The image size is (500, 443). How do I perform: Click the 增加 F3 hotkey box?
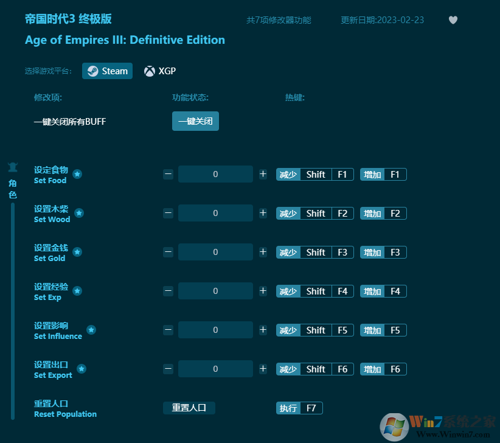[383, 253]
